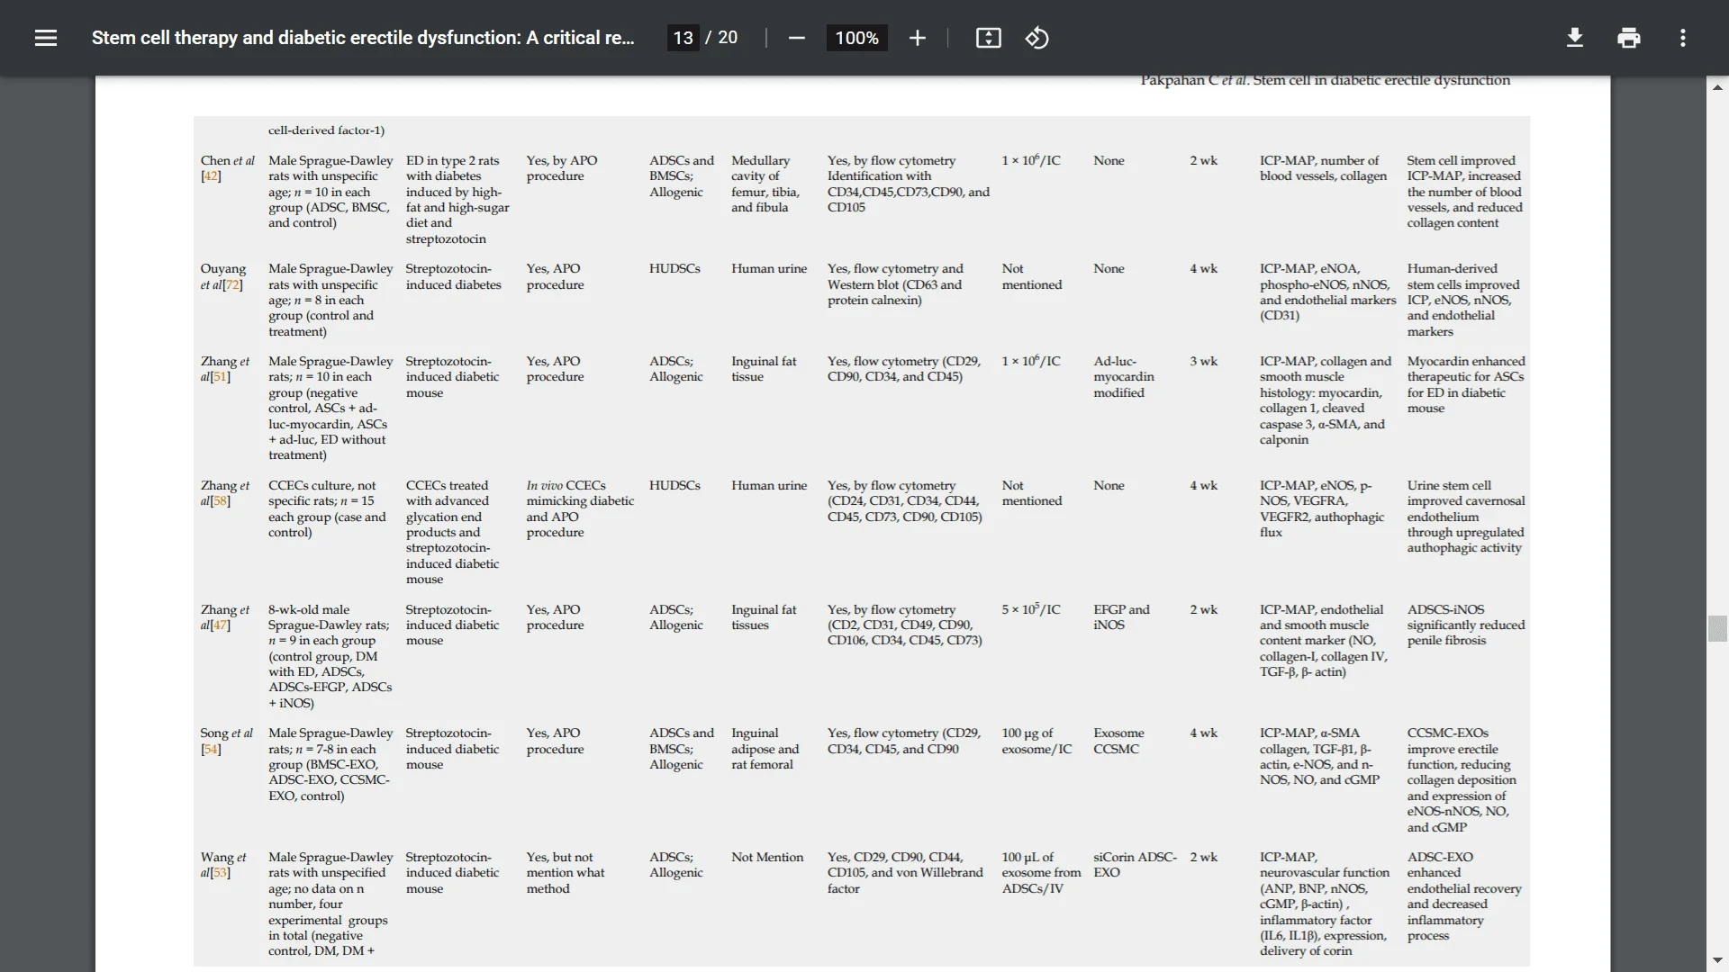
Task: Click 'Inguinal adipose and rat femoral' cell
Action: click(x=765, y=749)
